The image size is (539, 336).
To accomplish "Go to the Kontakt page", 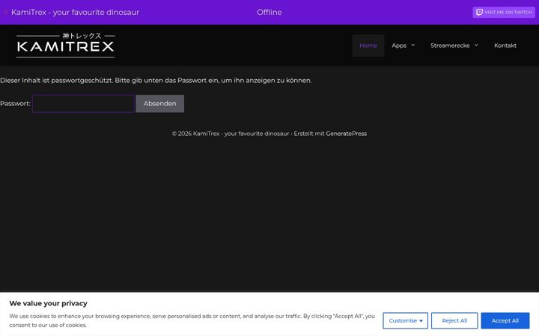I will 505,46.
